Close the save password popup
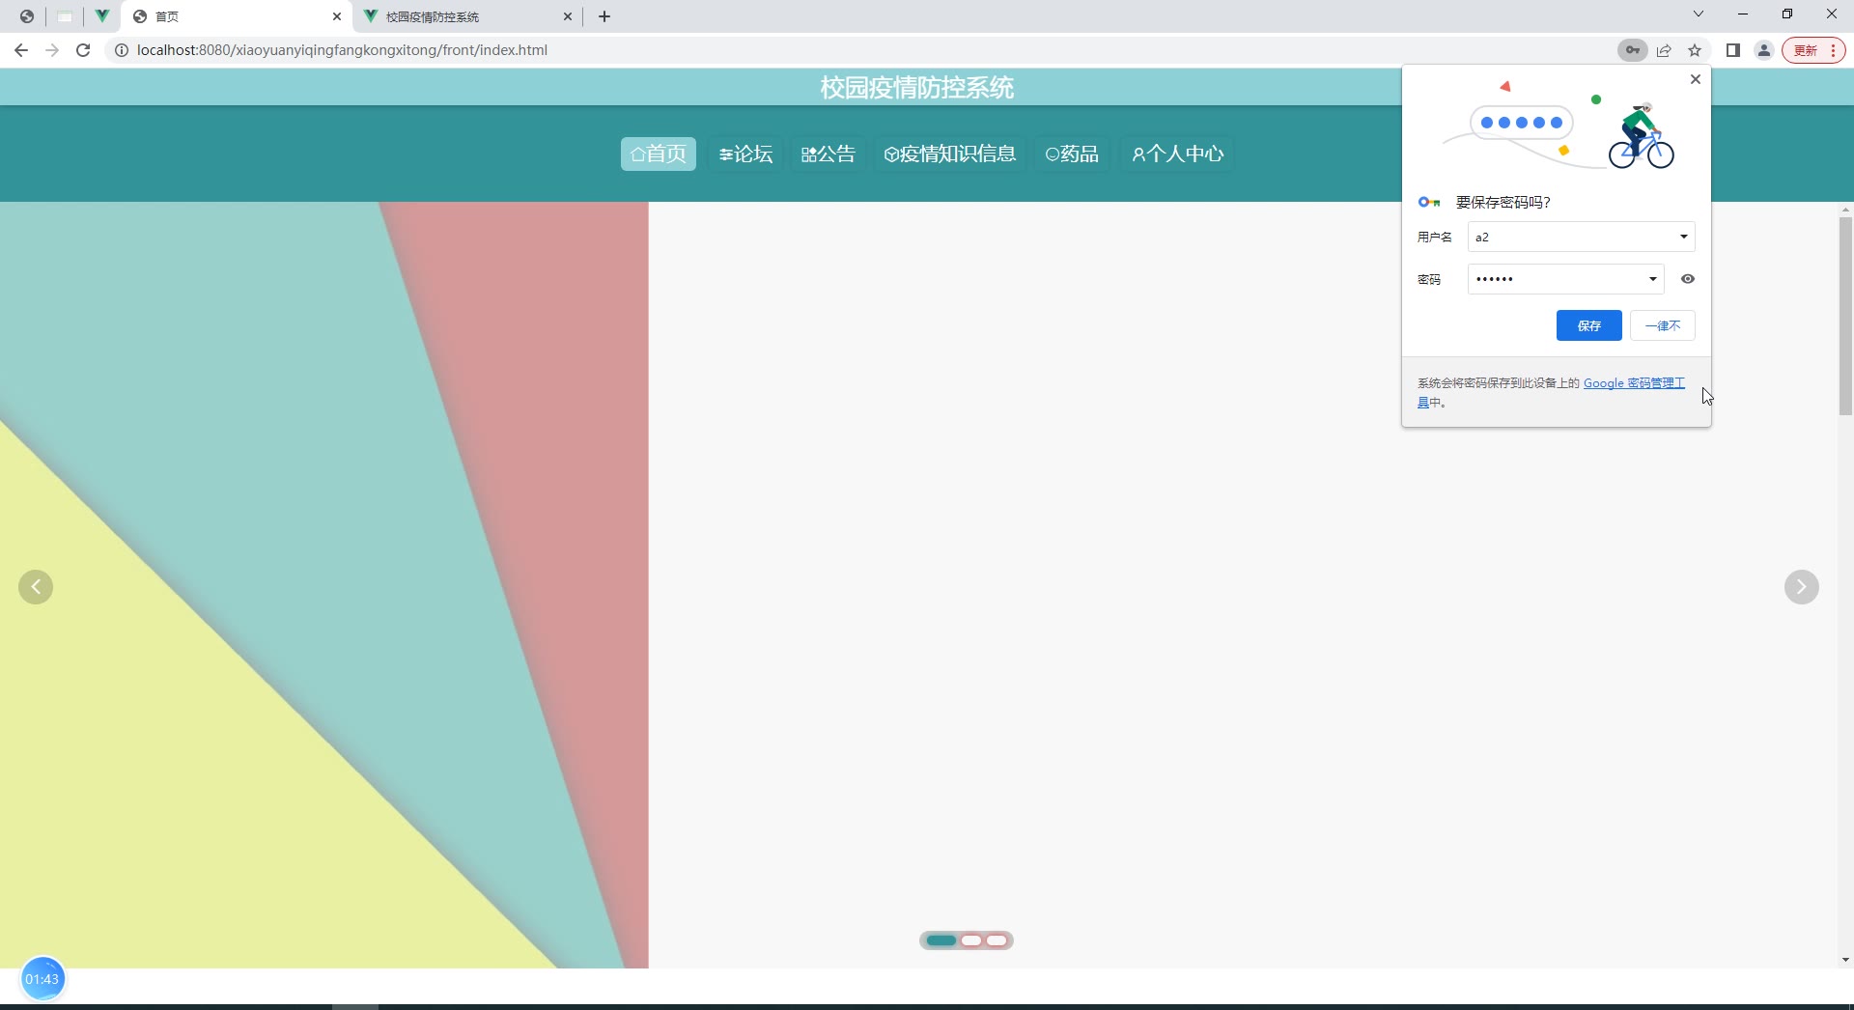Image resolution: width=1854 pixels, height=1010 pixels. 1696,79
